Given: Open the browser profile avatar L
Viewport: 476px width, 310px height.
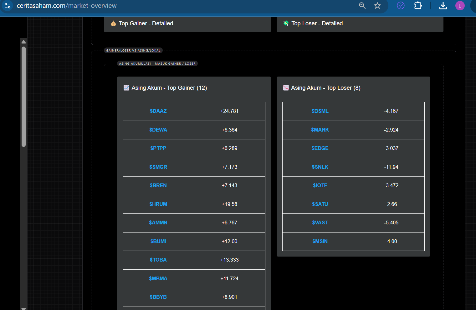Looking at the screenshot, I should point(460,6).
